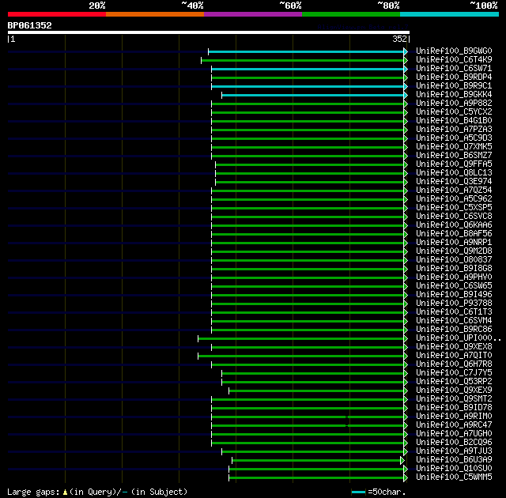Click the arrowhead ending the A9PHV0 alignment
This screenshot has width=506, height=498.
tap(406, 277)
